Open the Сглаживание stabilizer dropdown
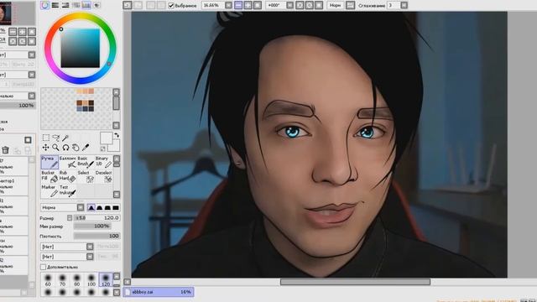 [x=404, y=5]
